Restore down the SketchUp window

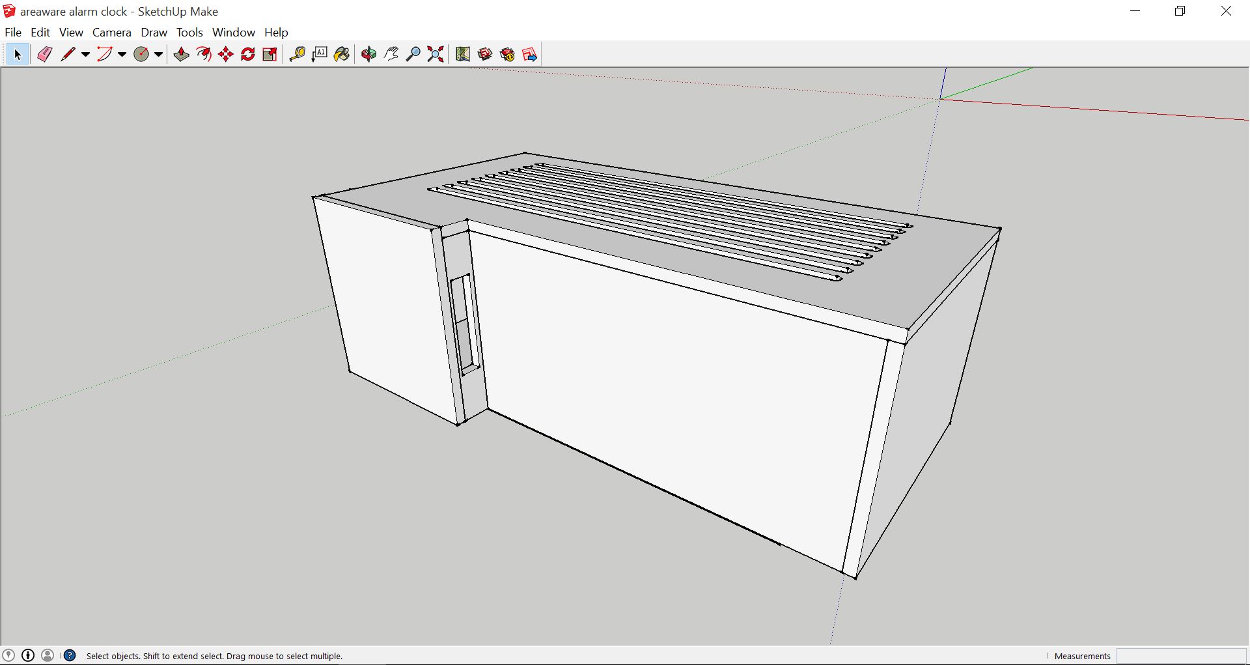pos(1180,11)
